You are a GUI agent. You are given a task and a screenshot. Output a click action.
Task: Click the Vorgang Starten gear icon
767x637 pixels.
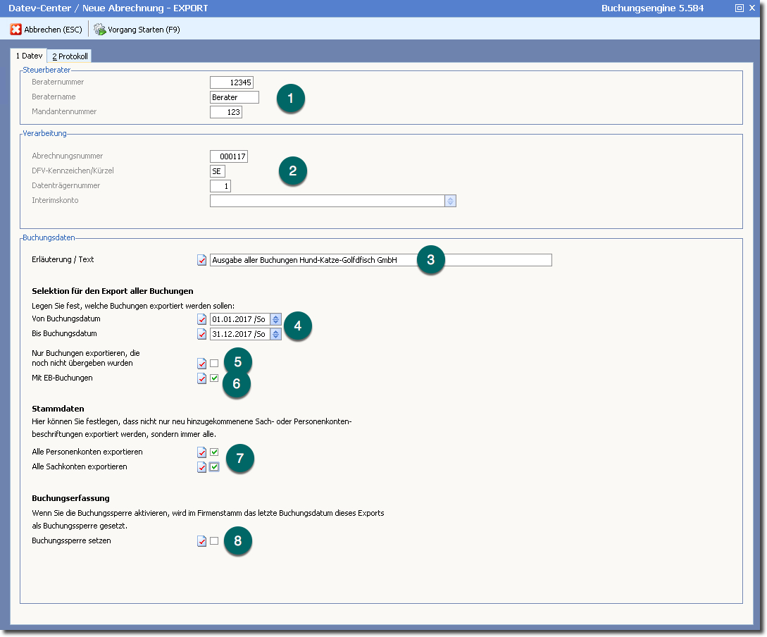(x=99, y=30)
